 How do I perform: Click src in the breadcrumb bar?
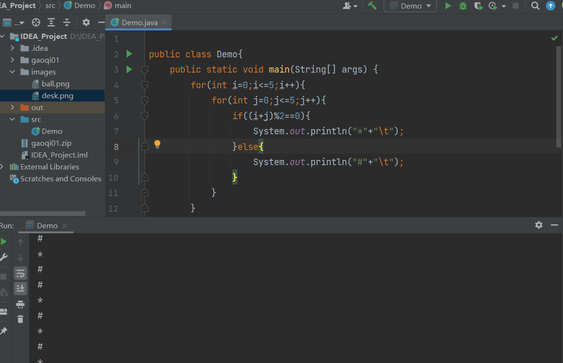point(50,6)
